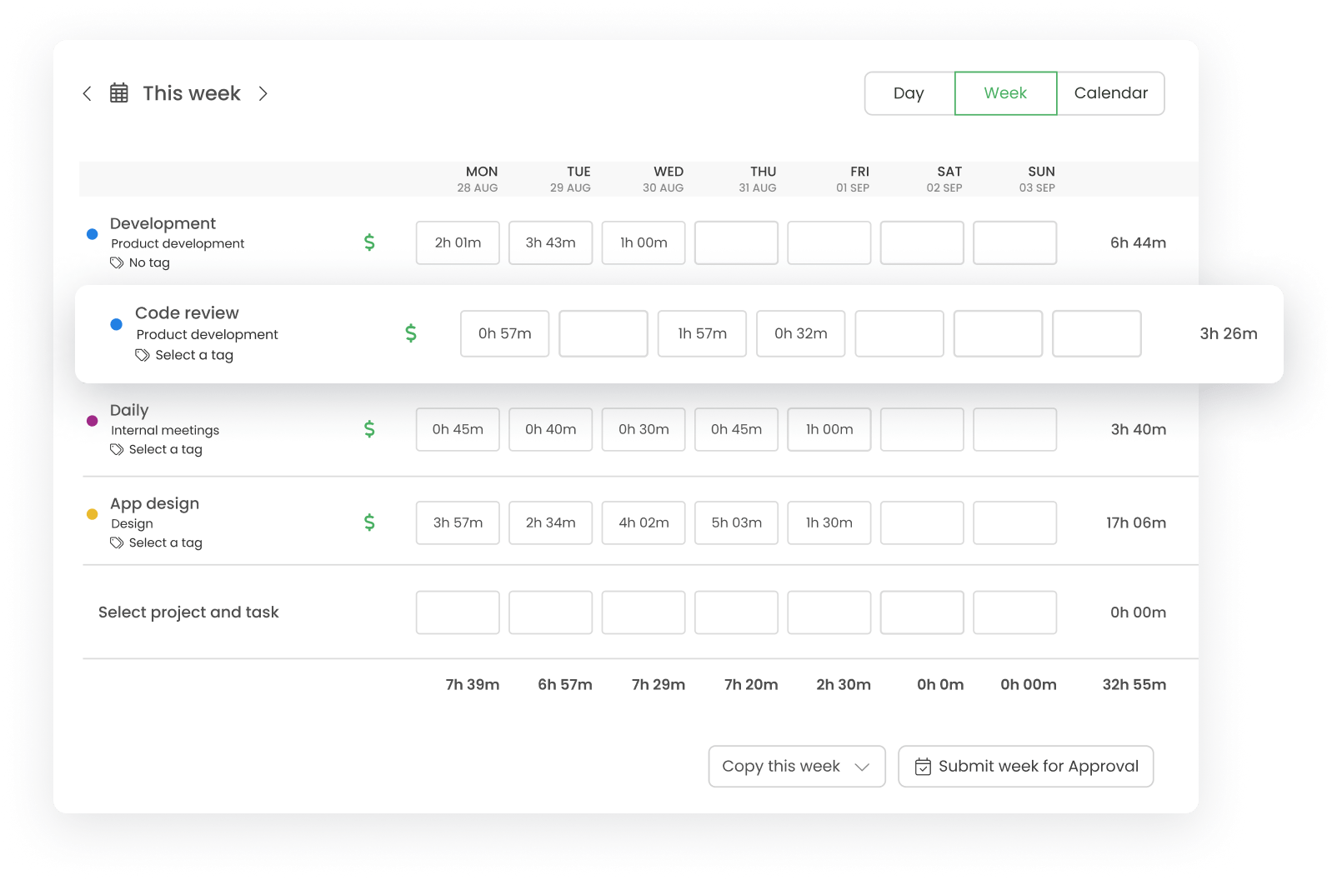Screen dimensions: 1337x880
Task: Click the tag icon under Daily row
Action: pos(117,449)
